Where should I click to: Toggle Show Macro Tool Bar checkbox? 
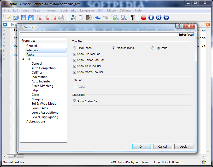coord(74,72)
